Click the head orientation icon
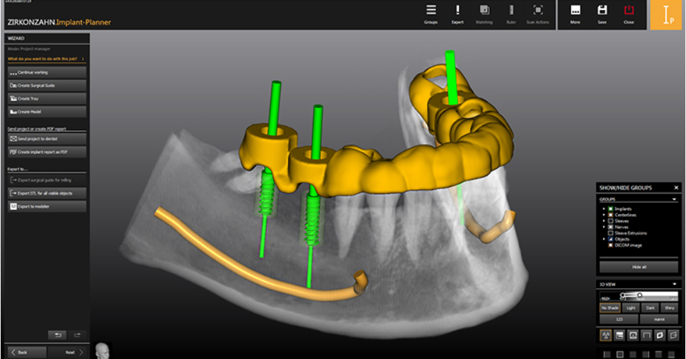The width and height of the screenshot is (686, 359). coord(103,351)
